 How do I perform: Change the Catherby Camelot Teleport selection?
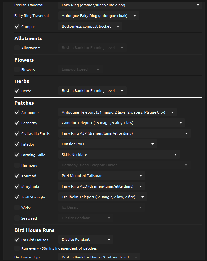tap(122, 123)
